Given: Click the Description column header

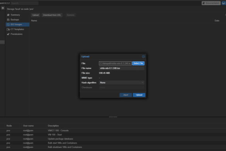Looking at the screenshot, I should [136, 126].
